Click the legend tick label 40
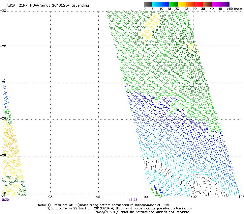The image size is (244, 214). coord(212,9)
